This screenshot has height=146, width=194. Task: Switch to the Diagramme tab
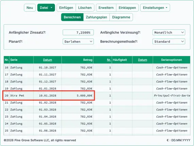tap(121, 17)
